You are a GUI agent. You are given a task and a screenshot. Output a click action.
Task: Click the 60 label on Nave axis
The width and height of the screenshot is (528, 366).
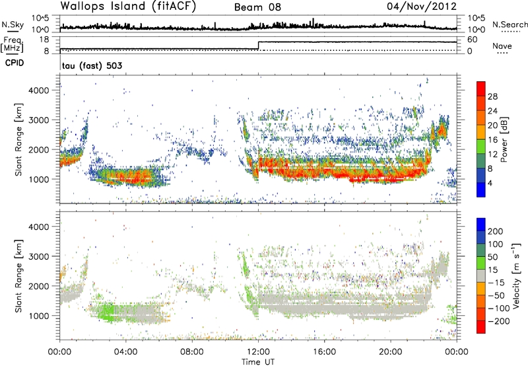pyautogui.click(x=473, y=40)
